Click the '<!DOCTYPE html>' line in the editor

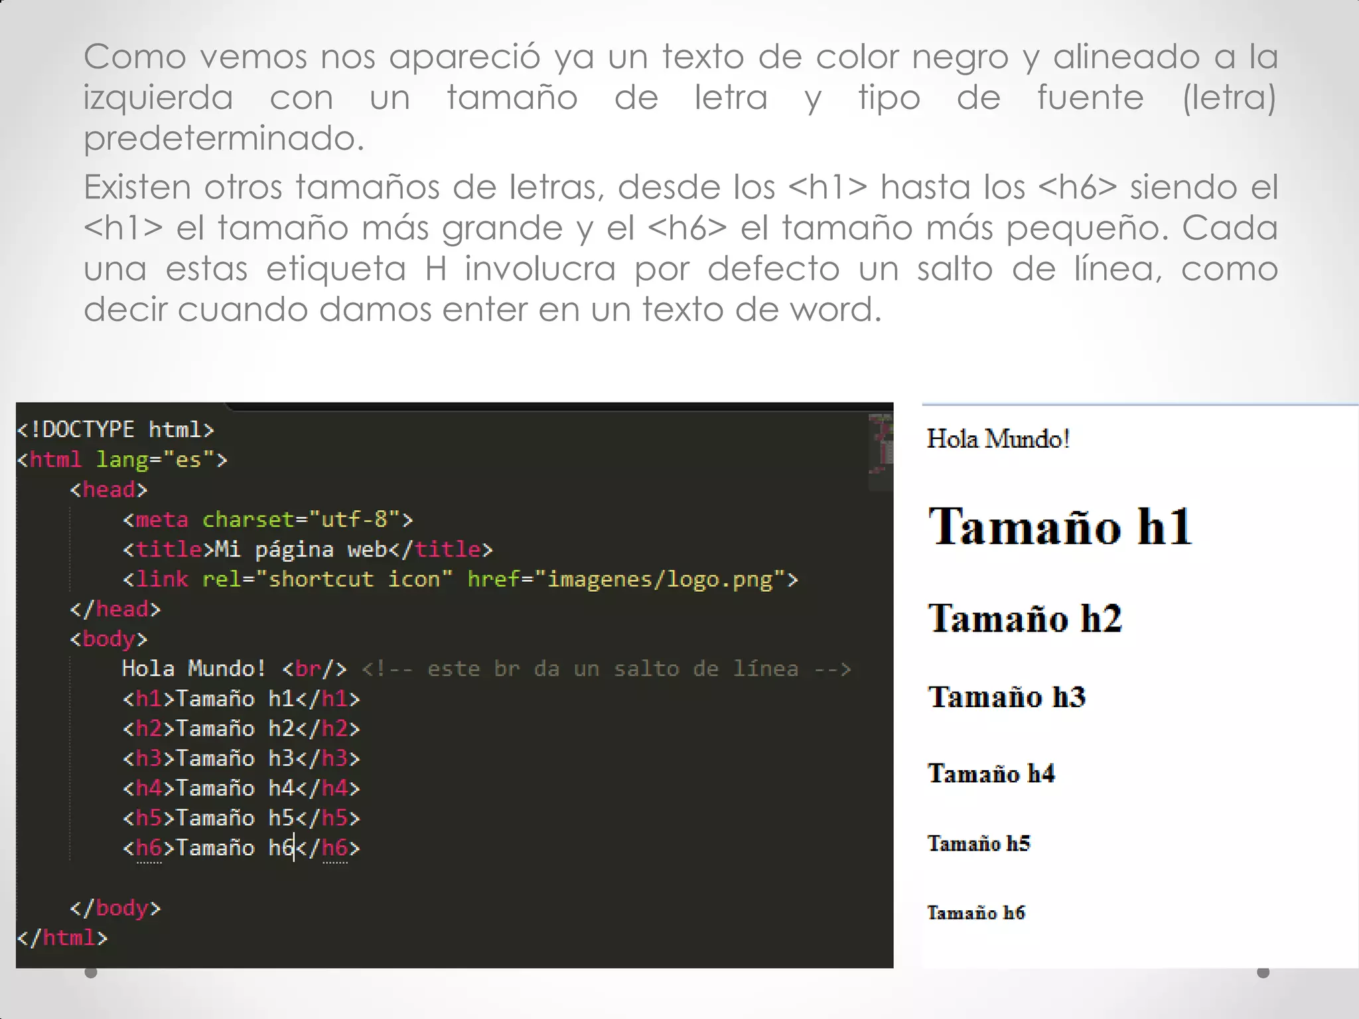(x=115, y=430)
